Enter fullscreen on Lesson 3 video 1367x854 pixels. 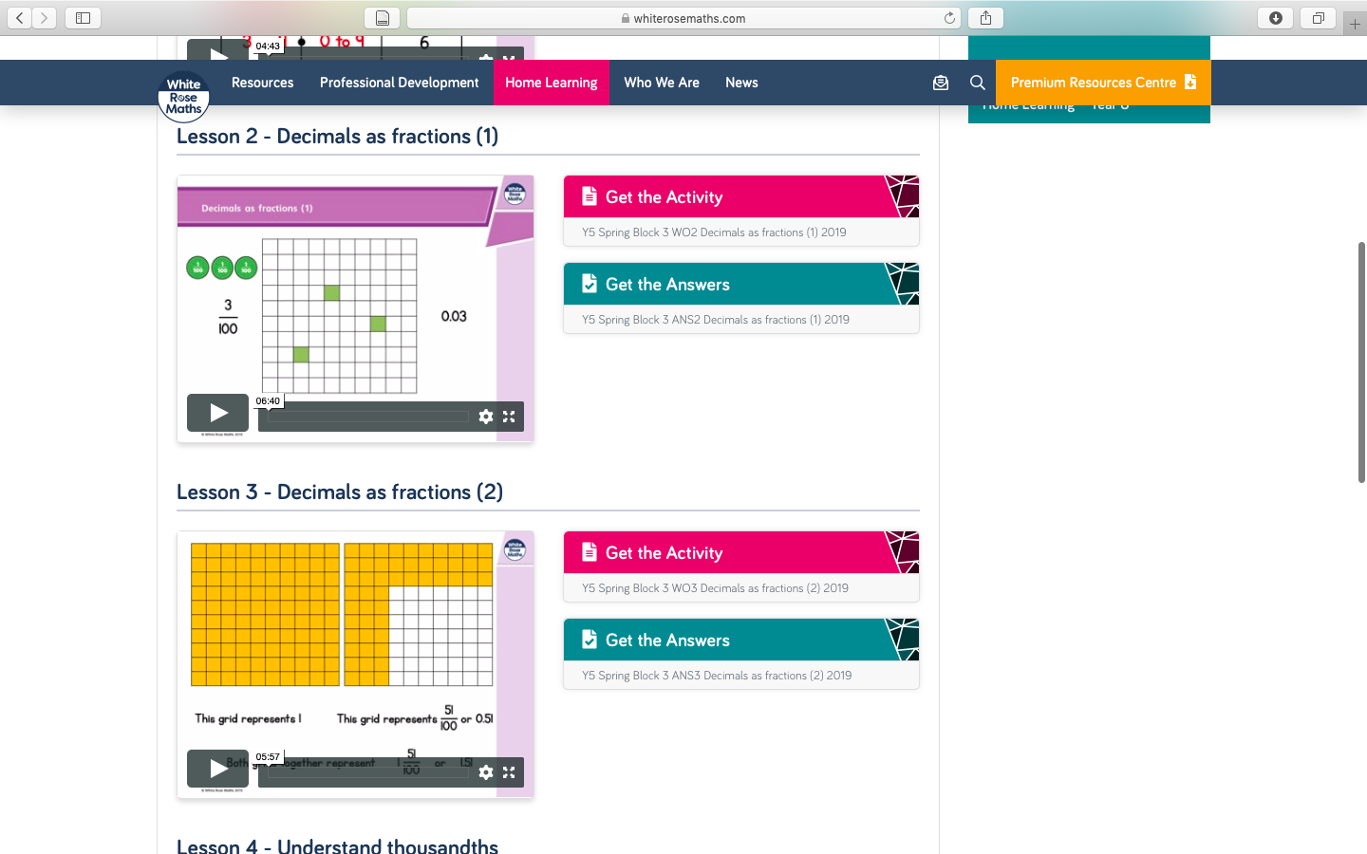(509, 772)
